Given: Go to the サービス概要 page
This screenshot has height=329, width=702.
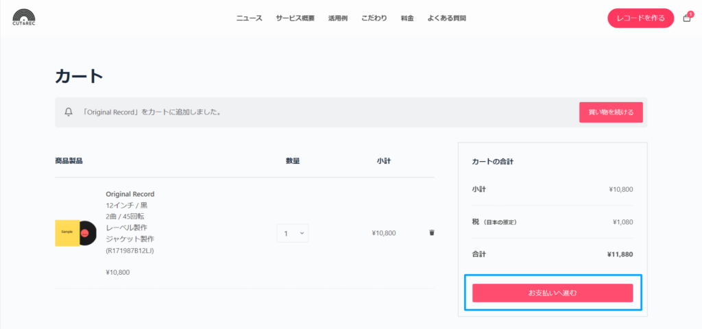Looking at the screenshot, I should [x=295, y=18].
